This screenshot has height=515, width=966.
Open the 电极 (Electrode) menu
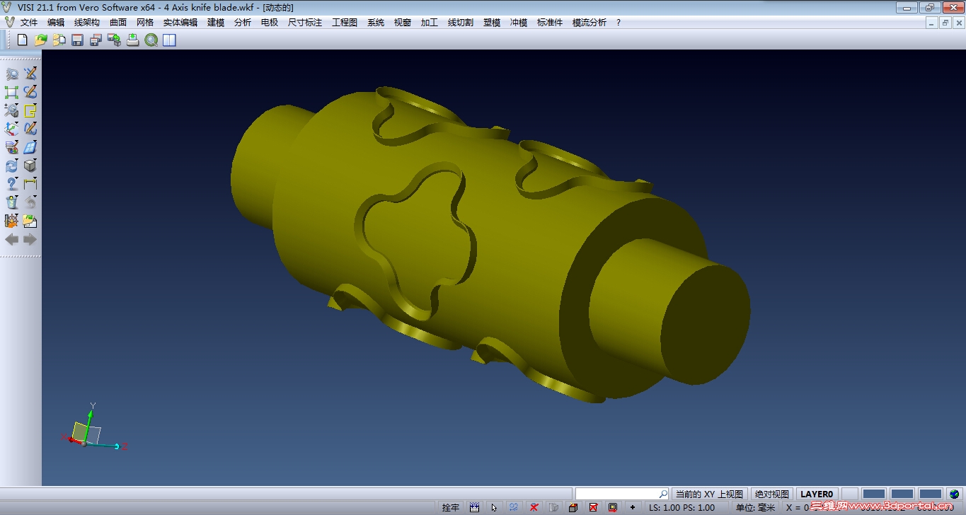point(270,23)
